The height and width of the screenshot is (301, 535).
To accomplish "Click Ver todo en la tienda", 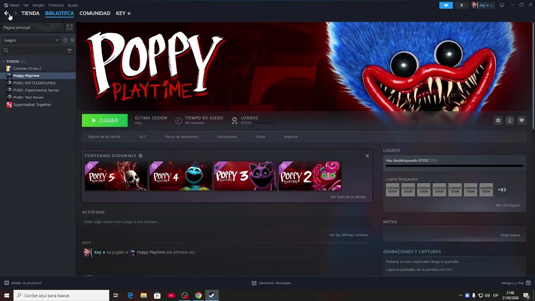I will 348,197.
